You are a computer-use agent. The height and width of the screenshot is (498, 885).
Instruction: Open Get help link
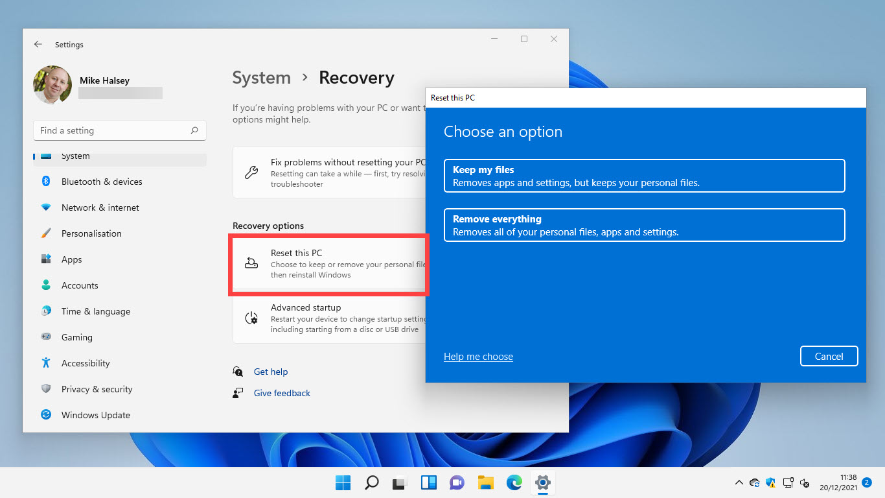[x=271, y=372]
